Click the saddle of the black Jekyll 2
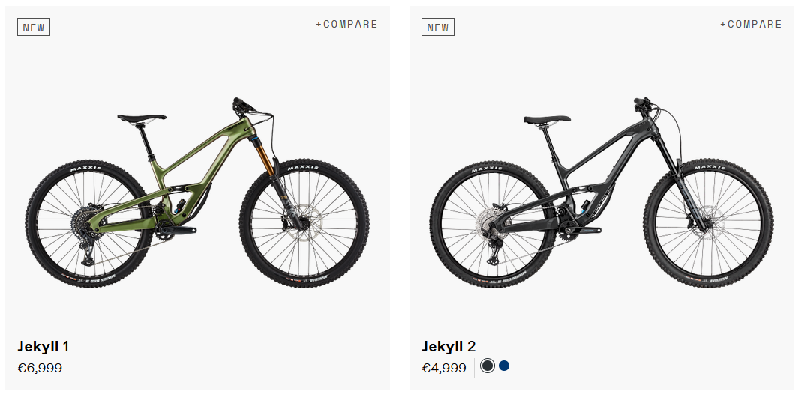This screenshot has width=795, height=394. [x=547, y=119]
